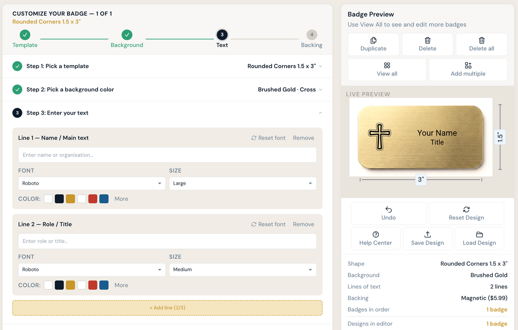
Task: Reset font for Line 2
Action: pyautogui.click(x=268, y=224)
